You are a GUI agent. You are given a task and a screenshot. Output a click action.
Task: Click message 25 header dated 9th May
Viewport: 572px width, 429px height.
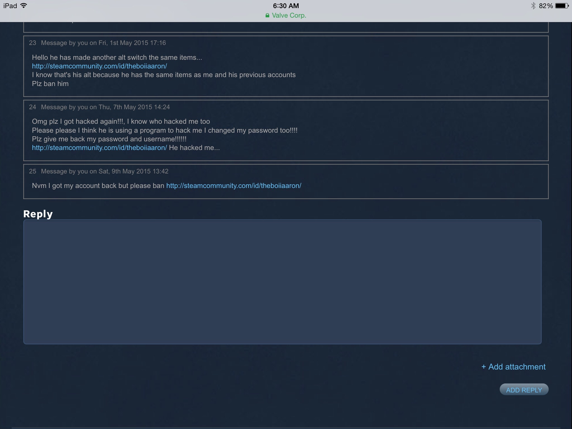99,171
